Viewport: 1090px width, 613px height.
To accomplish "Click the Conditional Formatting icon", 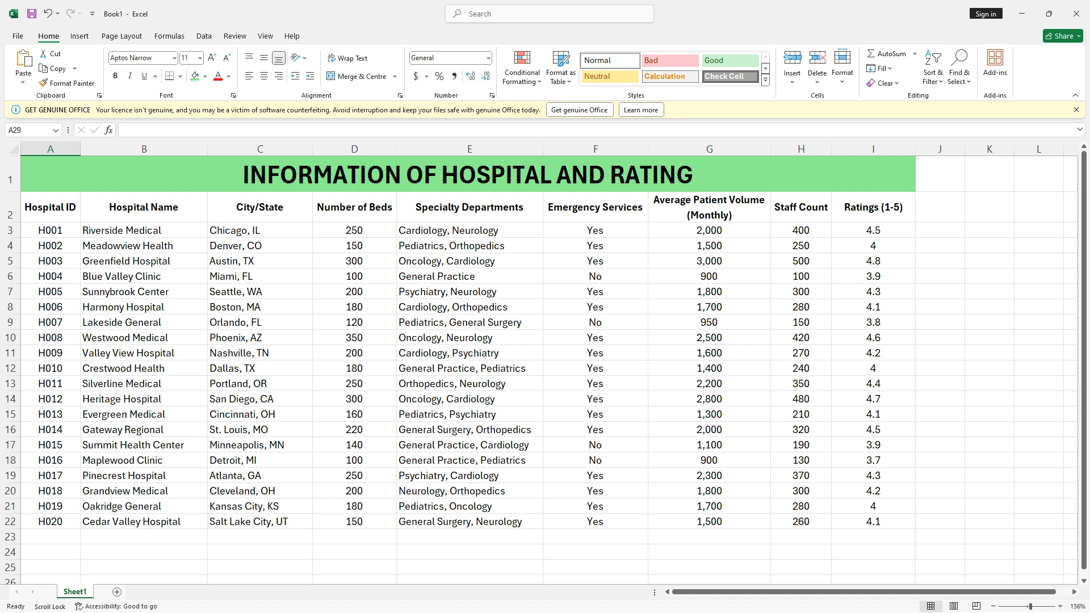I will click(522, 58).
